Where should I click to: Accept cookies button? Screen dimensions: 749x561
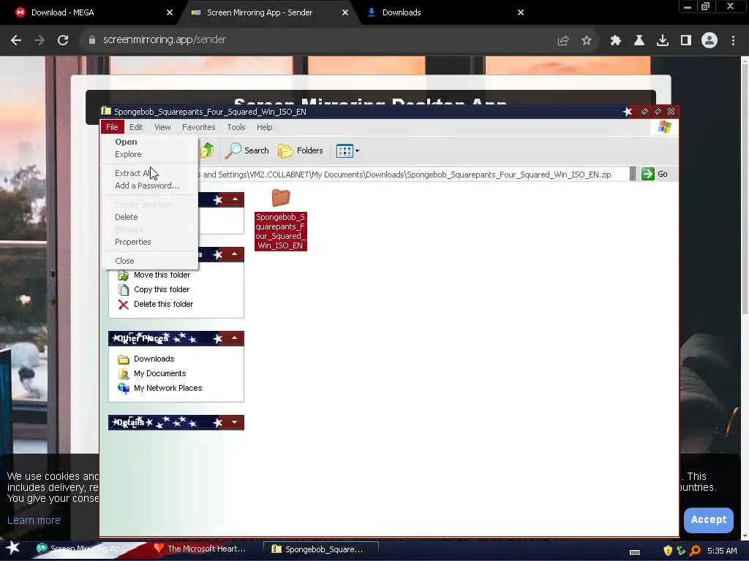(708, 520)
